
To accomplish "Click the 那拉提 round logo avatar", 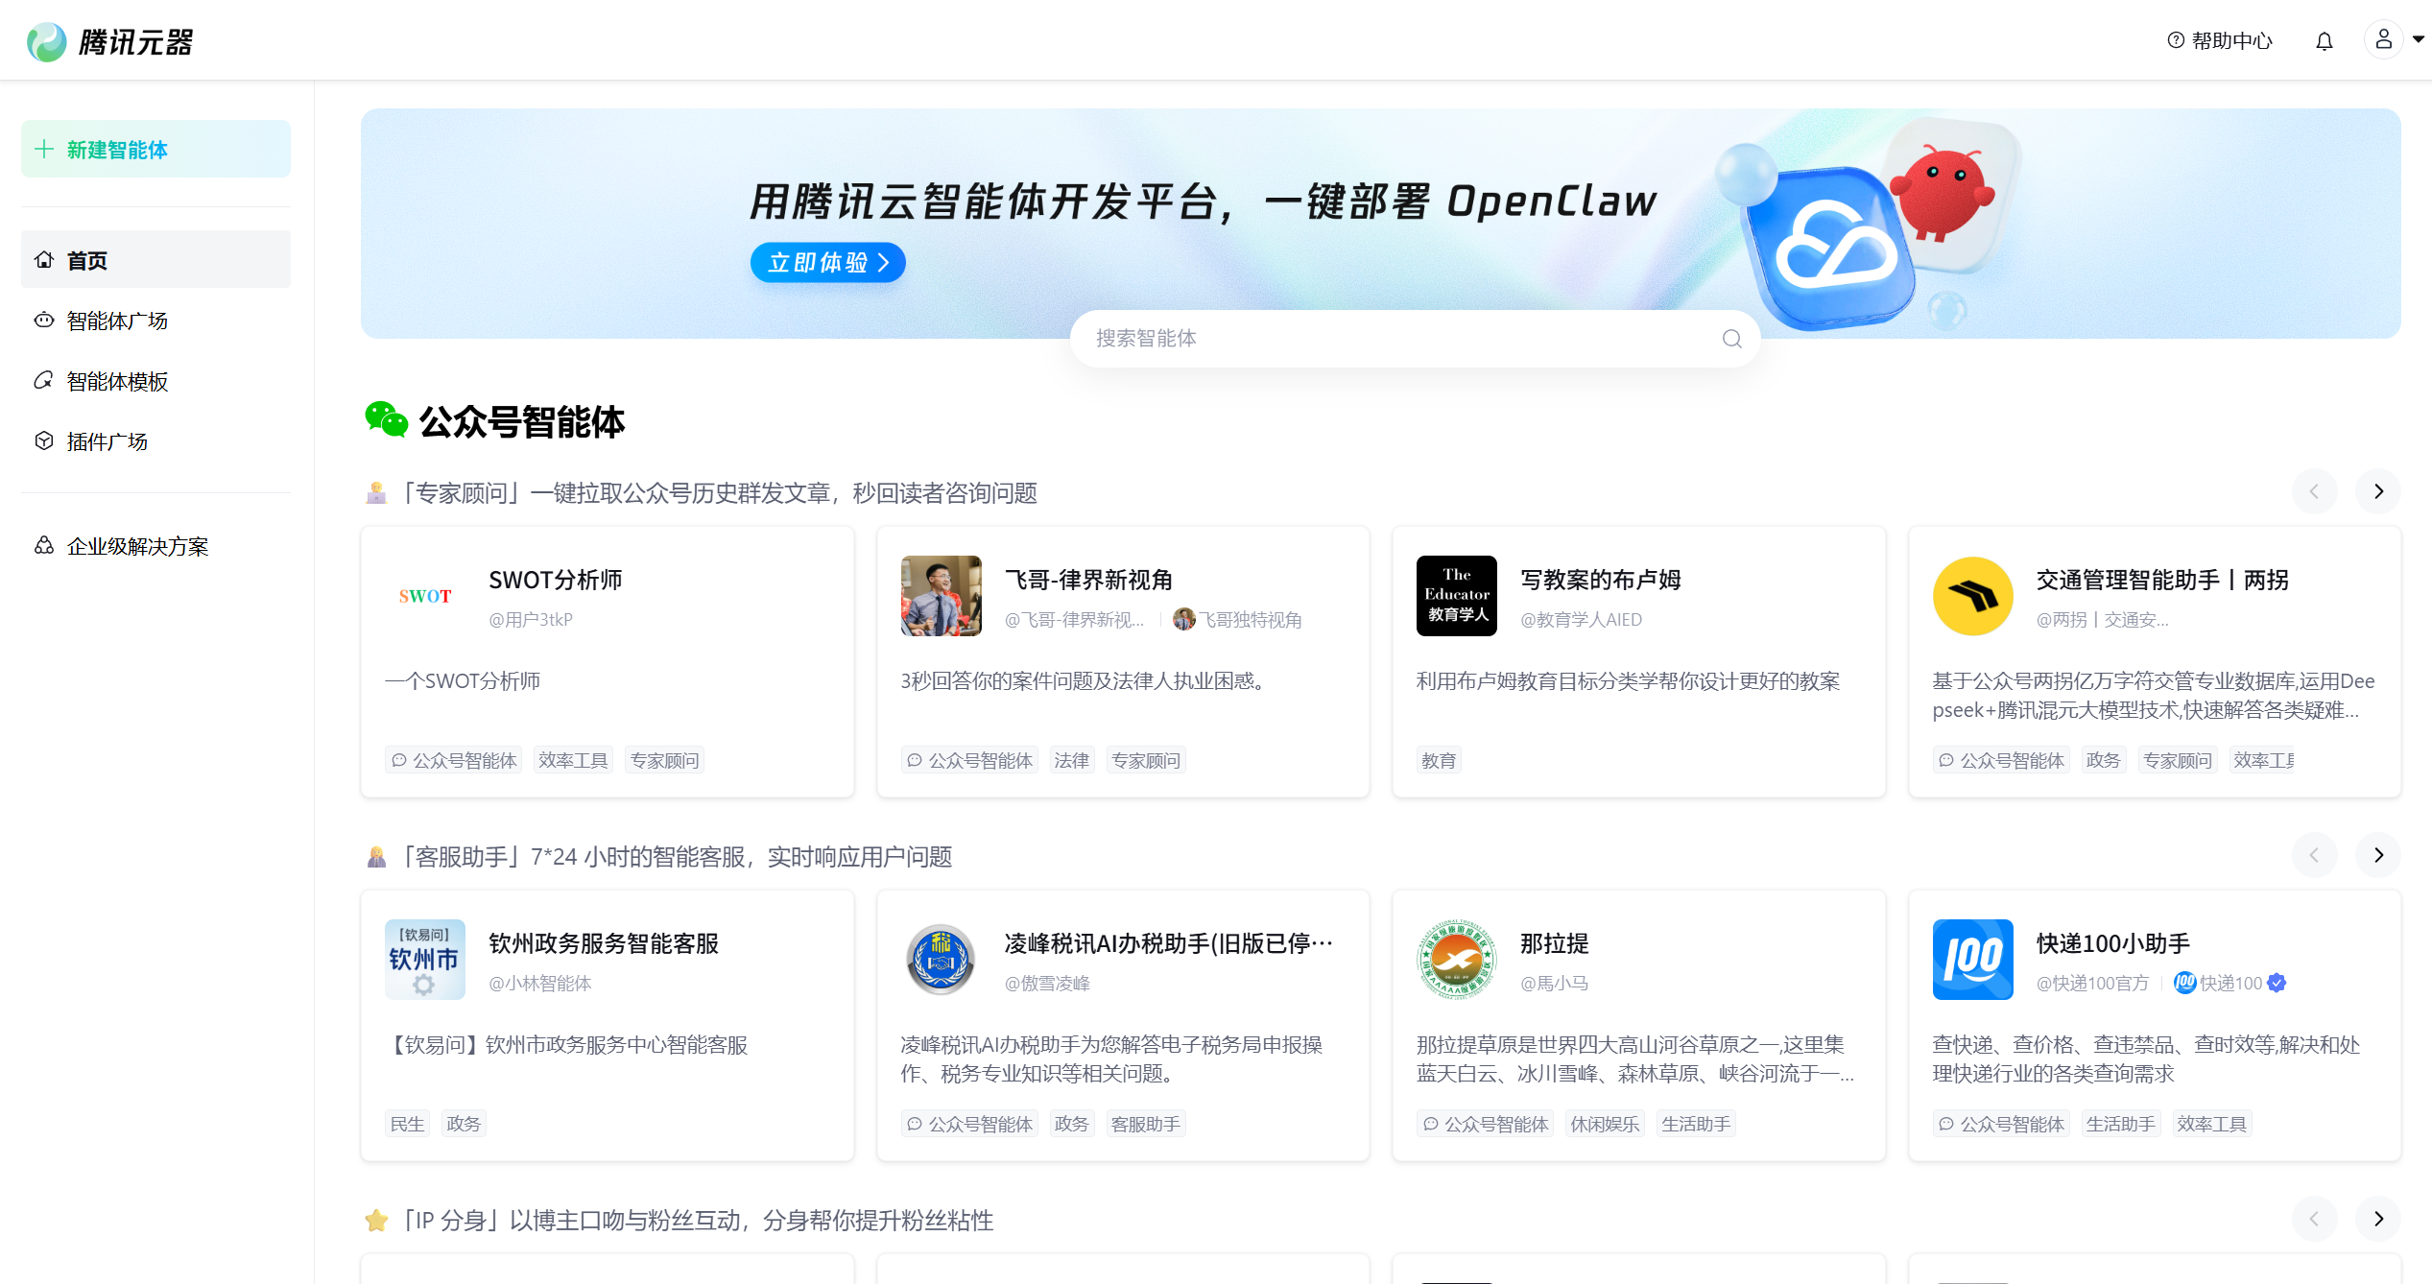I will (1457, 960).
